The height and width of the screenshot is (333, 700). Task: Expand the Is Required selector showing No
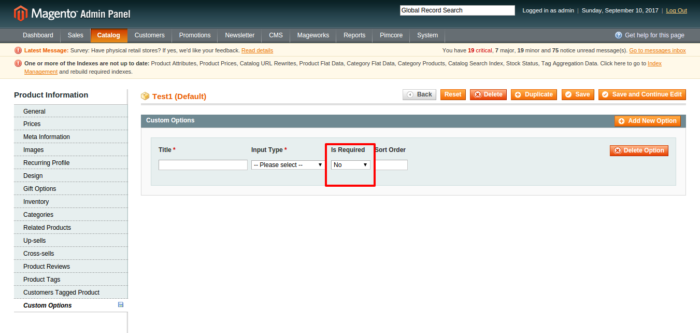(x=350, y=164)
